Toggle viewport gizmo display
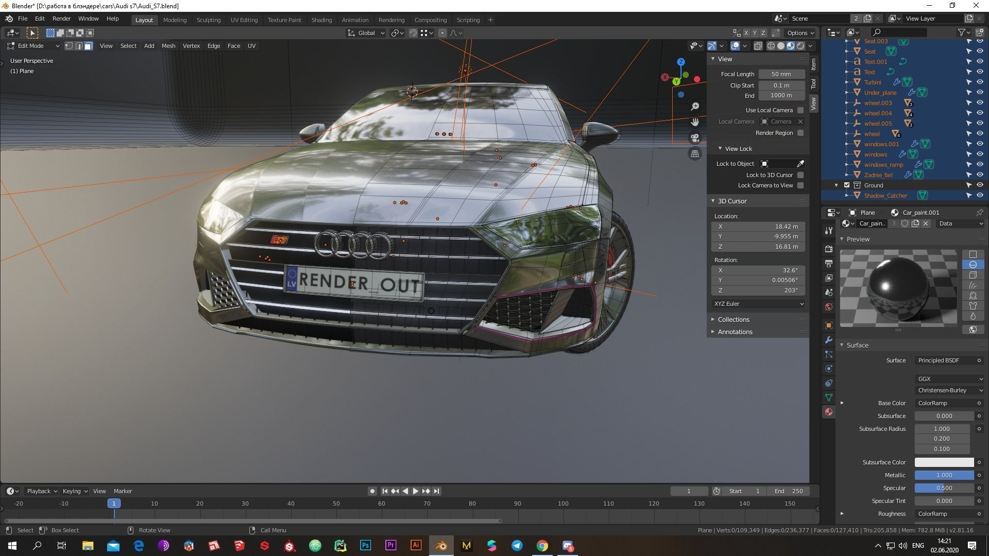Screen dimensions: 989x556 (712, 46)
